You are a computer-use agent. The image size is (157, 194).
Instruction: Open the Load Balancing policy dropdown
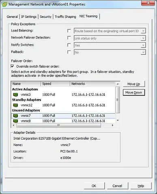click(x=110, y=31)
